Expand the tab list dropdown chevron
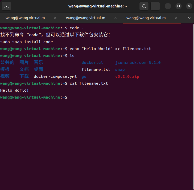This screenshot has width=194, height=190. pyautogui.click(x=190, y=18)
